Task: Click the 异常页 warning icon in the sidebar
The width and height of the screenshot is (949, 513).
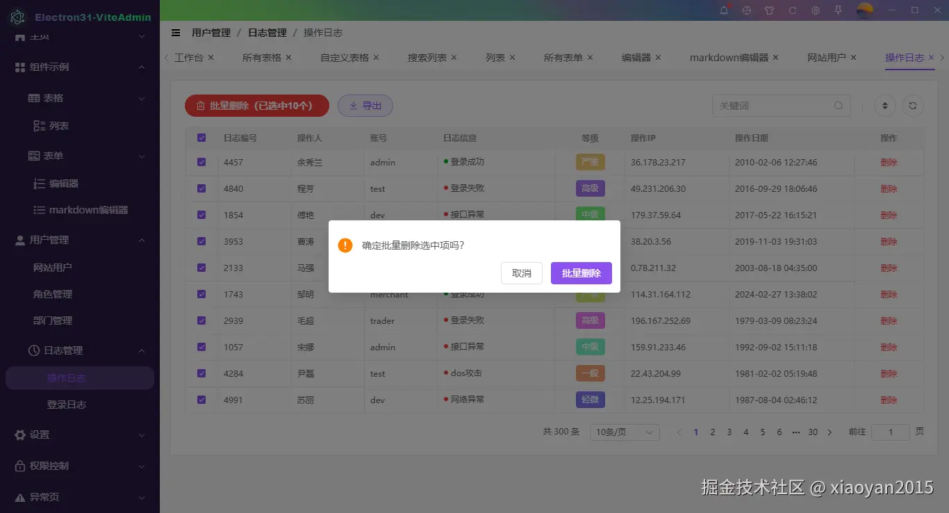Action: (20, 497)
